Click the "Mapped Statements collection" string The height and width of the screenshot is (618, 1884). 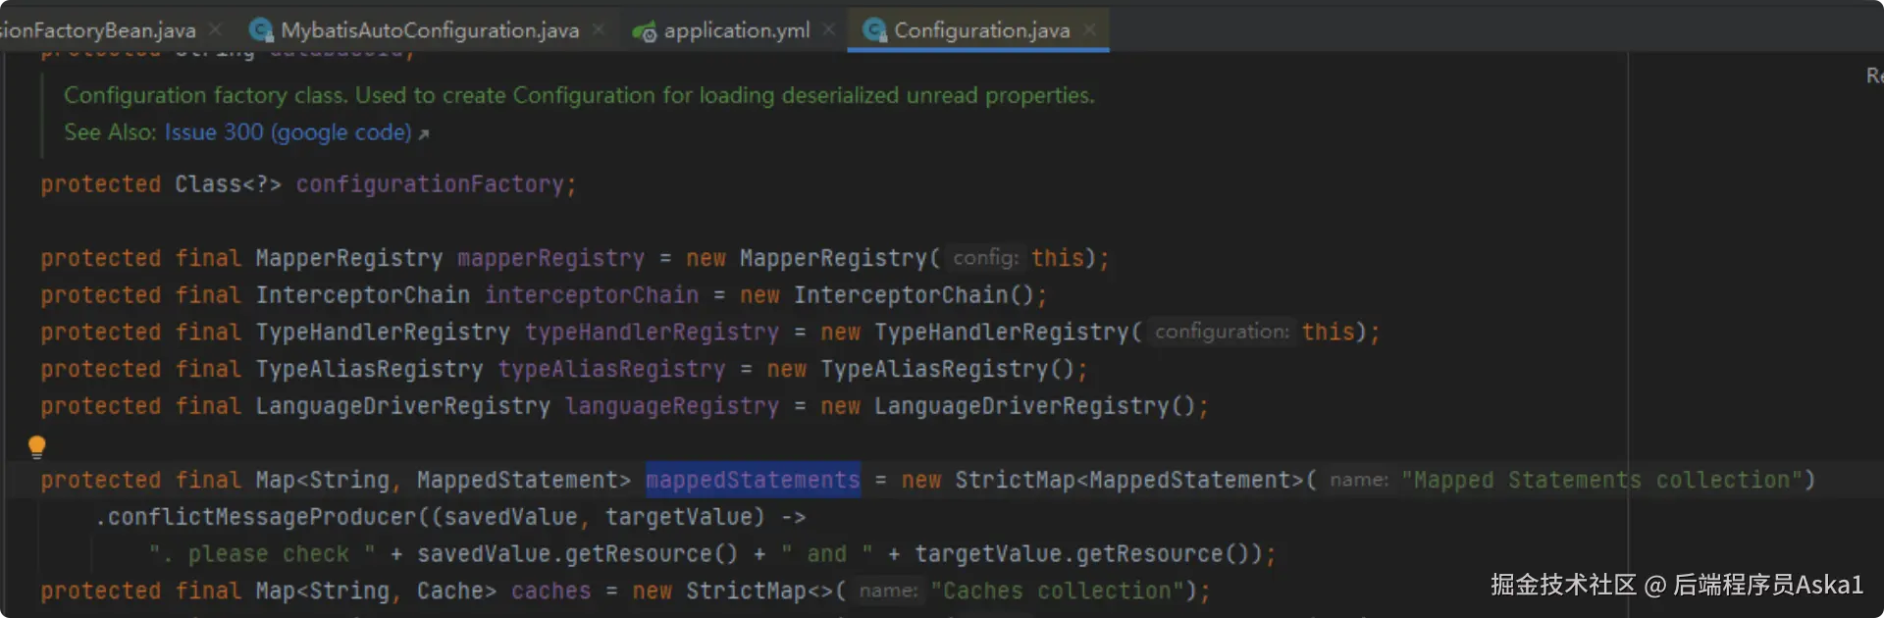click(1602, 481)
